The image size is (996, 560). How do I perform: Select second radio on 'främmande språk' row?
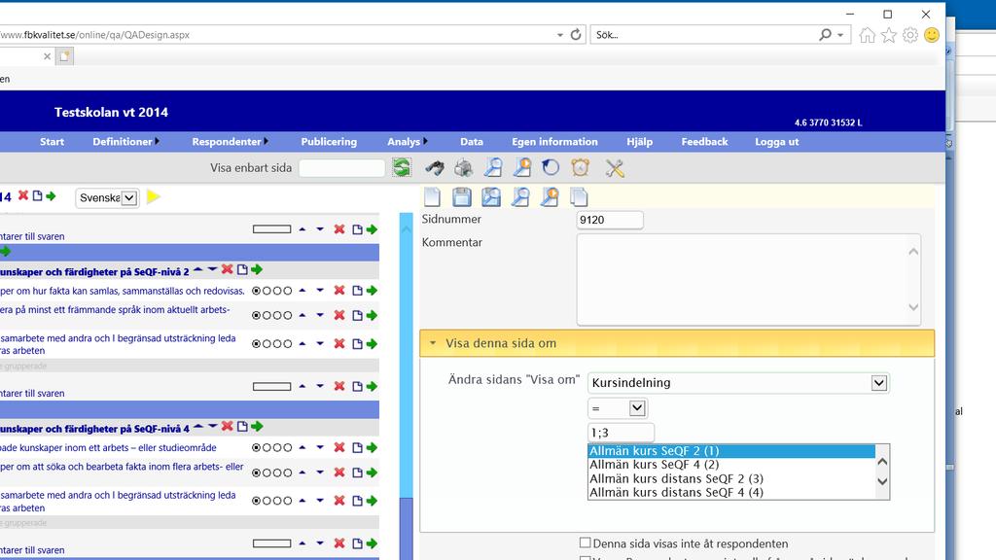click(267, 316)
